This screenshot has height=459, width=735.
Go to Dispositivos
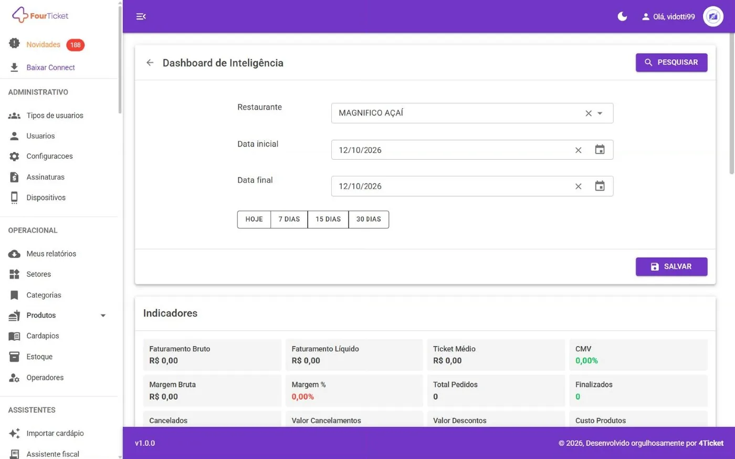46,197
